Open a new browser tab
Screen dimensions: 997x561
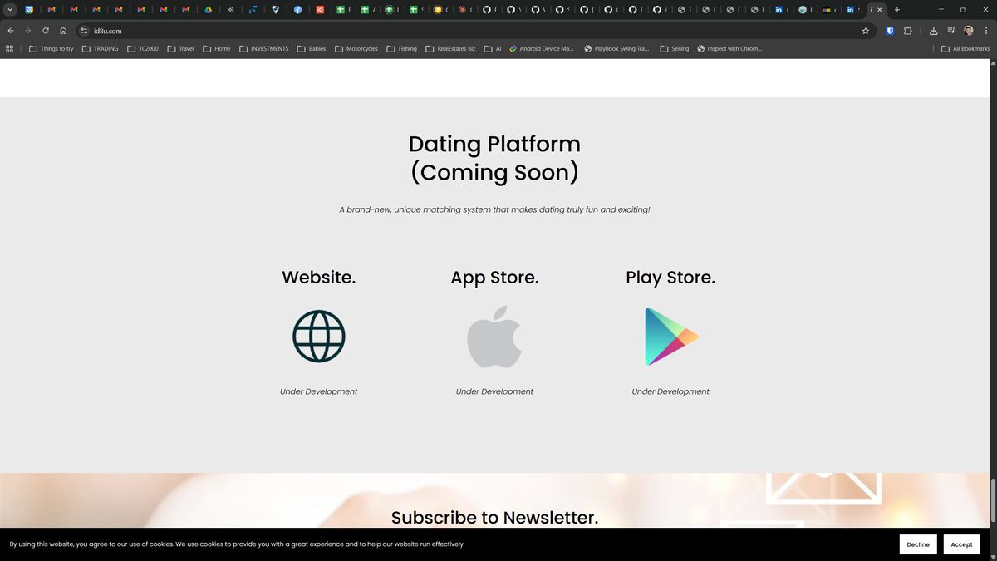[897, 10]
